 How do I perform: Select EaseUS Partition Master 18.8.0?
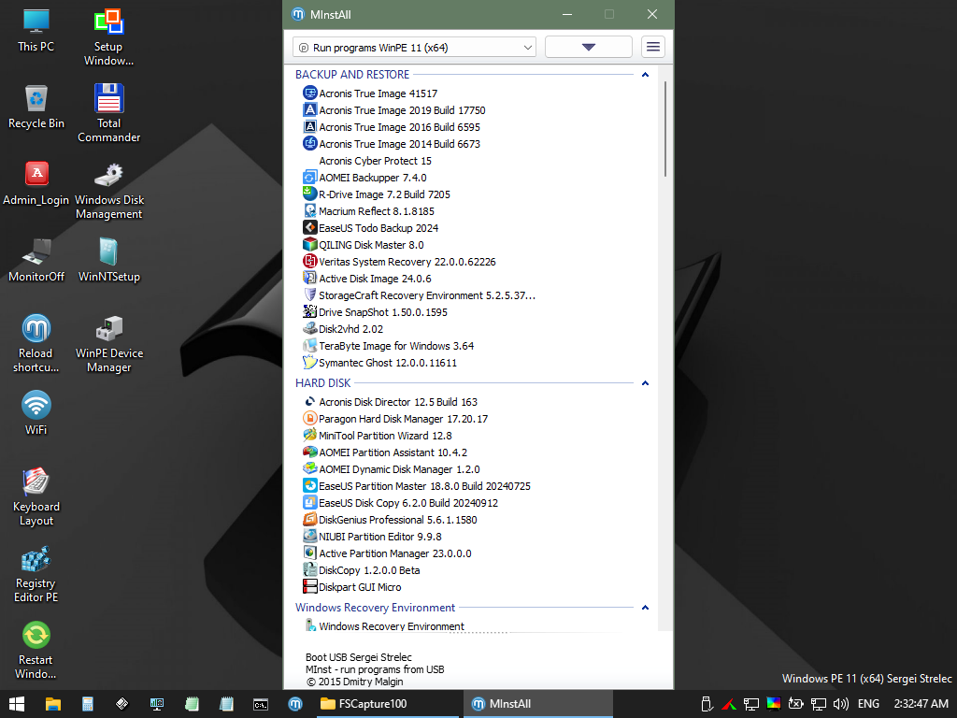[x=417, y=486]
